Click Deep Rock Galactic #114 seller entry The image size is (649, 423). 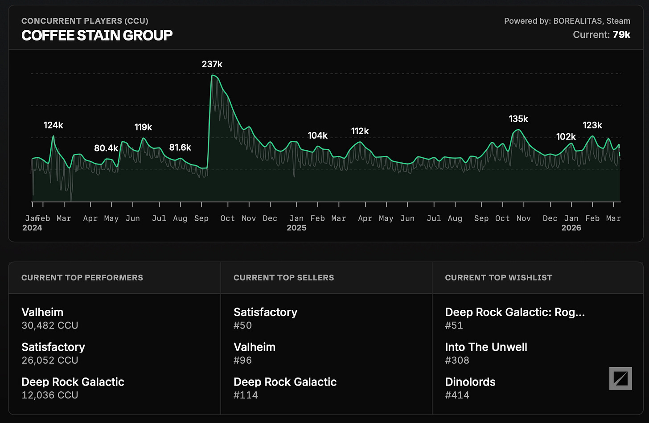click(x=285, y=388)
